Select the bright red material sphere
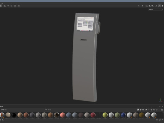164x123 pixels. click(93, 115)
